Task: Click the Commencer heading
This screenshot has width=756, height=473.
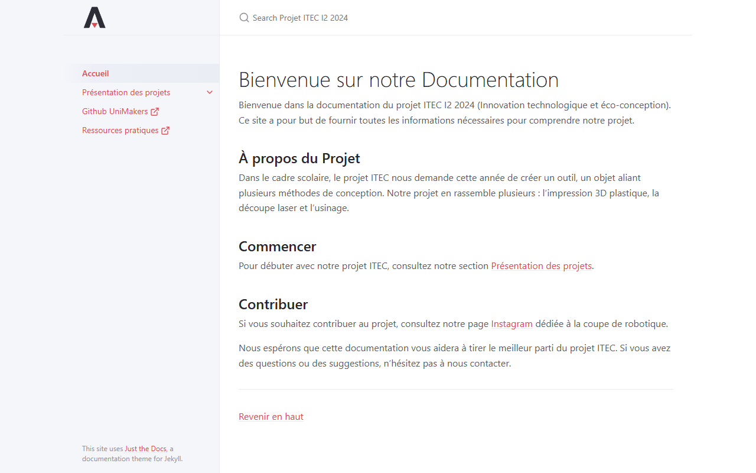Action: (x=278, y=247)
